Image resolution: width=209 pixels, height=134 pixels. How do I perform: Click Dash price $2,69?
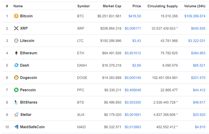pyautogui.click(x=137, y=65)
